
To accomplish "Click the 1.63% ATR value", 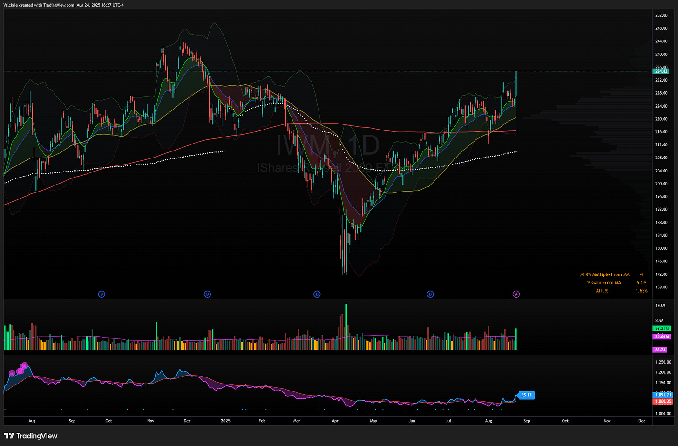I will (641, 291).
